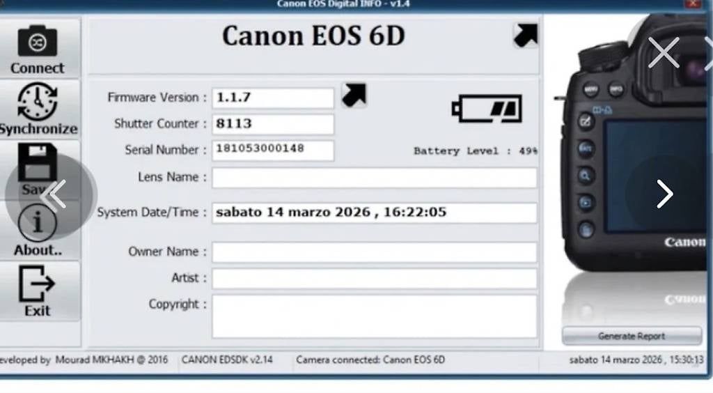The height and width of the screenshot is (393, 713).
Task: Click the Generate Report button
Action: (x=632, y=336)
